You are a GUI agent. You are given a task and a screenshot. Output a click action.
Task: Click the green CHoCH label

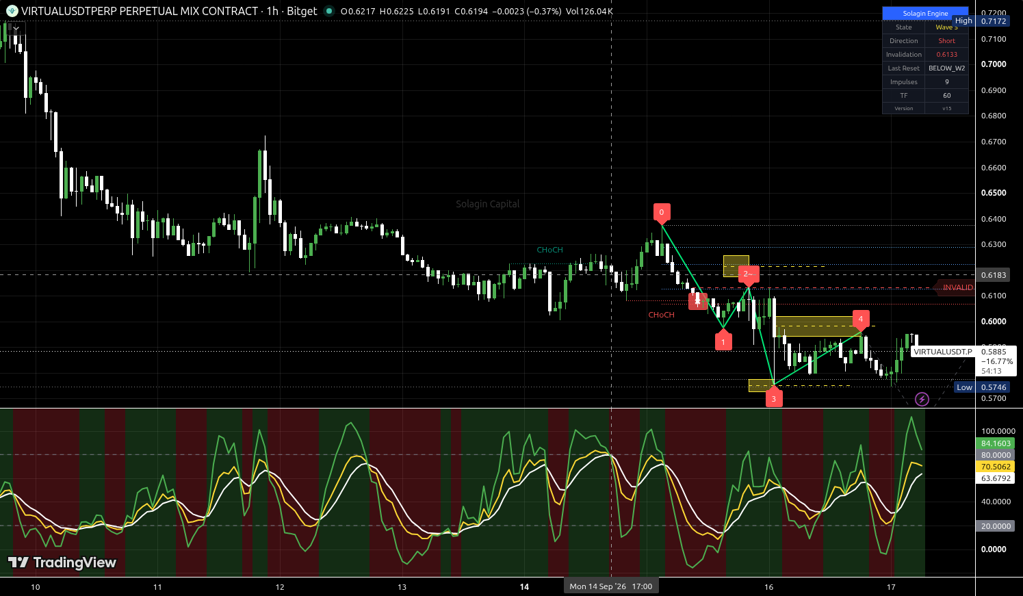click(x=549, y=250)
